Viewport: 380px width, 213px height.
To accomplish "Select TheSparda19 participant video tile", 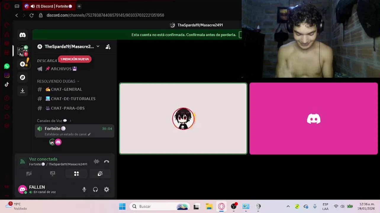I will (183, 119).
